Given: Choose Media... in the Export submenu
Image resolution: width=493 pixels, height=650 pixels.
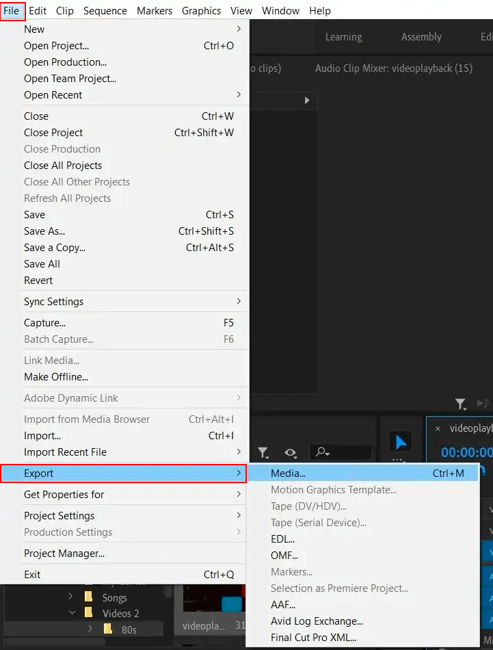Looking at the screenshot, I should [363, 473].
